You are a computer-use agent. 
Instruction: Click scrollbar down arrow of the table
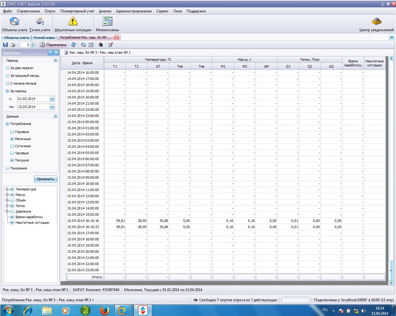[391, 283]
